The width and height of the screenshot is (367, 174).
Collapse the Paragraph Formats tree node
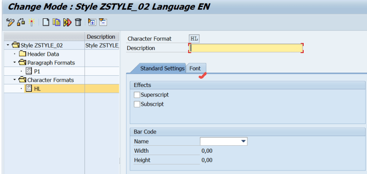14,63
